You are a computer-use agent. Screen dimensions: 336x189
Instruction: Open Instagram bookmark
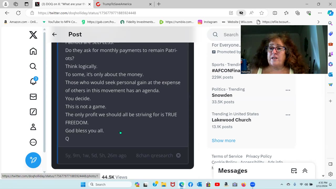[208, 22]
